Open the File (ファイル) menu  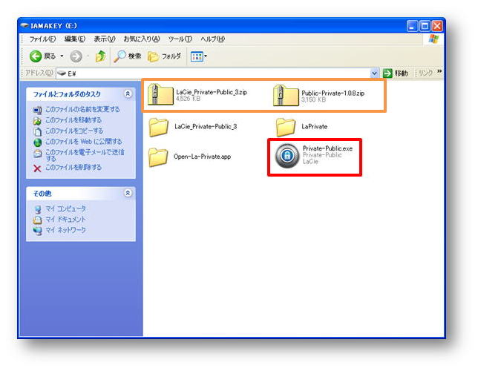(x=43, y=39)
